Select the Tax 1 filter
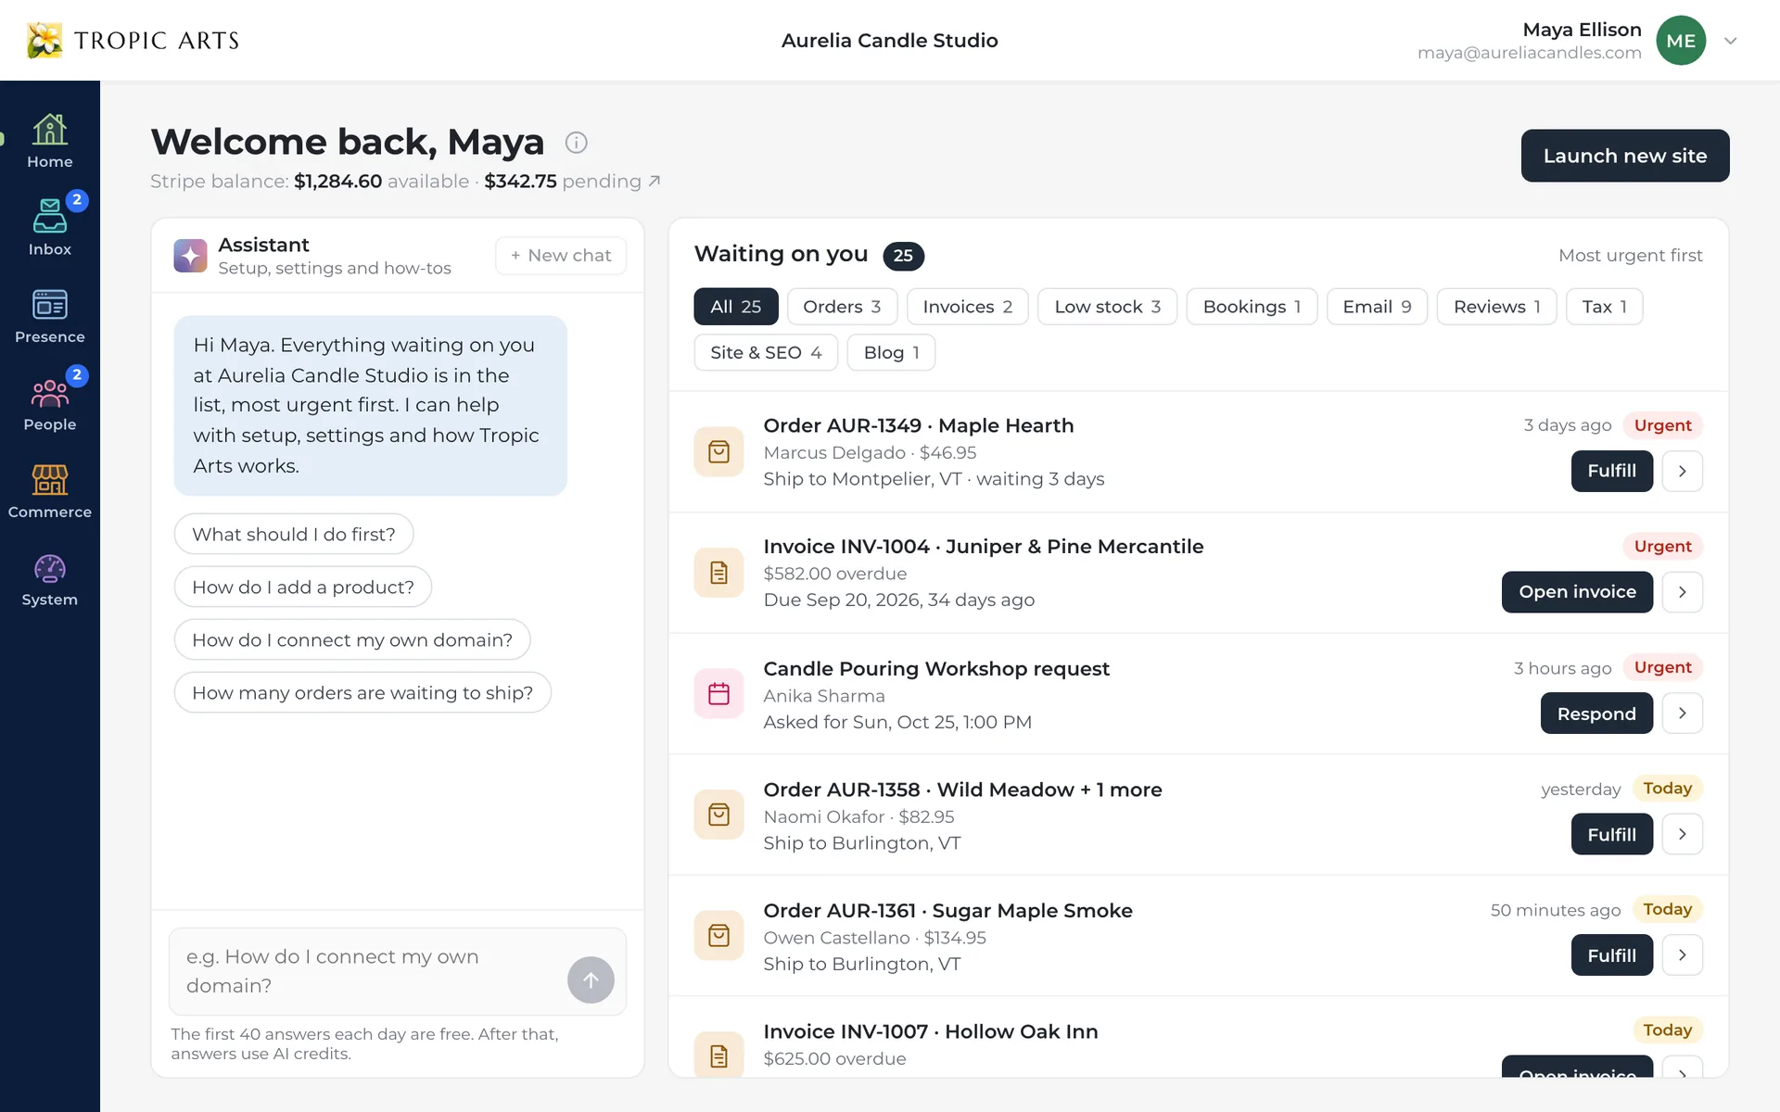1780x1112 pixels. pos(1604,307)
